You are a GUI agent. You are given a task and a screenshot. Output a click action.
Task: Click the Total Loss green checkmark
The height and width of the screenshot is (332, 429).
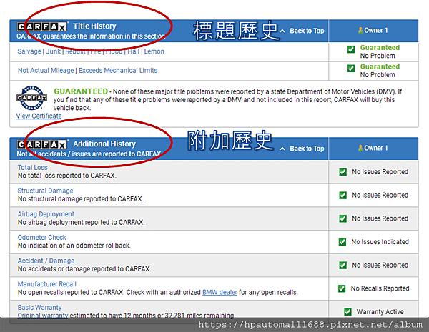coord(342,172)
